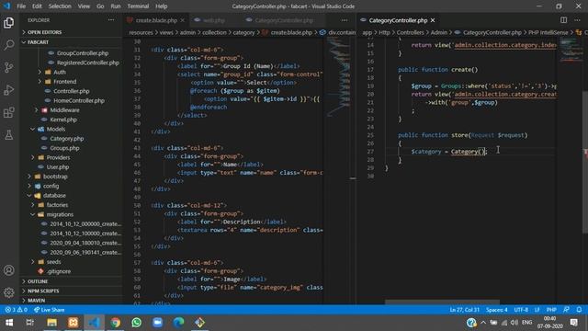Click Ln 27, Col 31 cursor position
This screenshot has width=588, height=331.
(464, 310)
